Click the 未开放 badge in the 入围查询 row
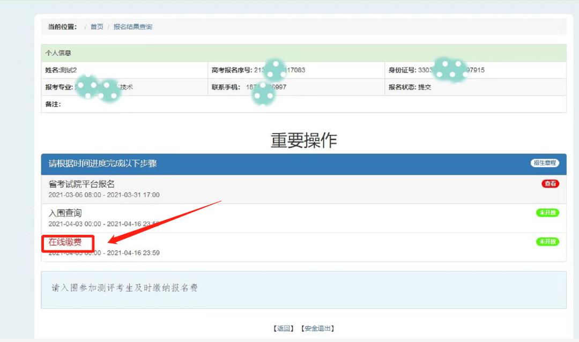The width and height of the screenshot is (579, 342). pyautogui.click(x=547, y=213)
